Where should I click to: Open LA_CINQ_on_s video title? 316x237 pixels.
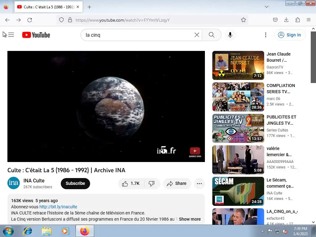(282, 211)
